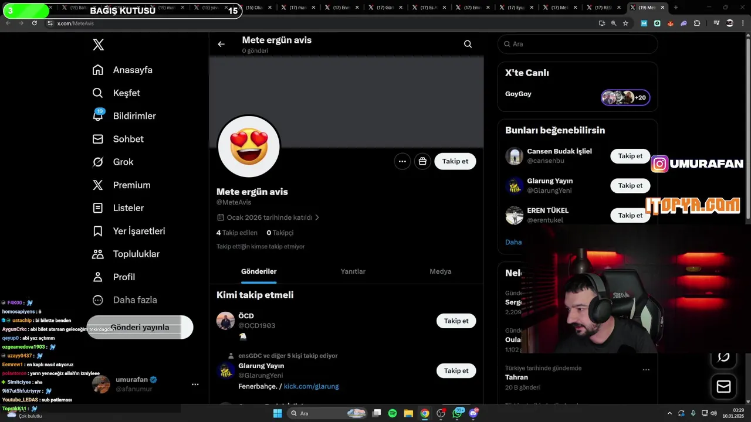Go to Profil page
Viewport: 751px width, 422px height.
(x=113, y=277)
